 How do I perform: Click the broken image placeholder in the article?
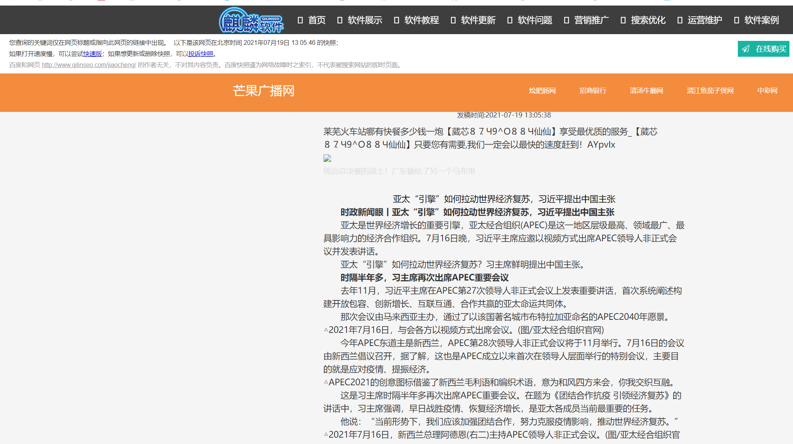tap(327, 158)
